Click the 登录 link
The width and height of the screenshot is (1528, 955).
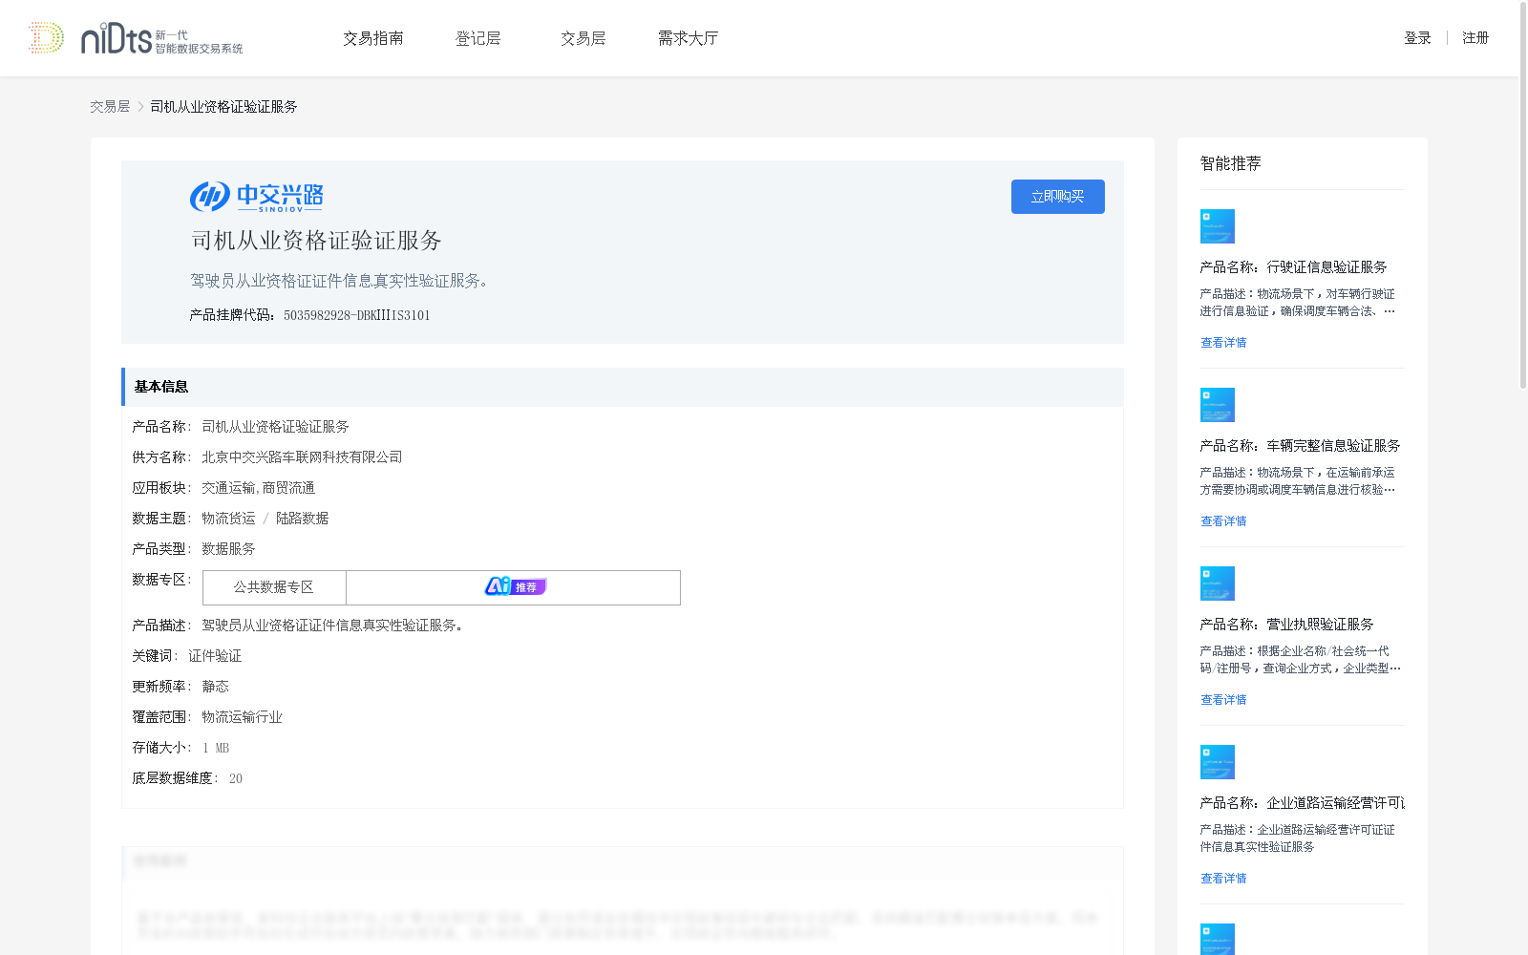click(1417, 38)
